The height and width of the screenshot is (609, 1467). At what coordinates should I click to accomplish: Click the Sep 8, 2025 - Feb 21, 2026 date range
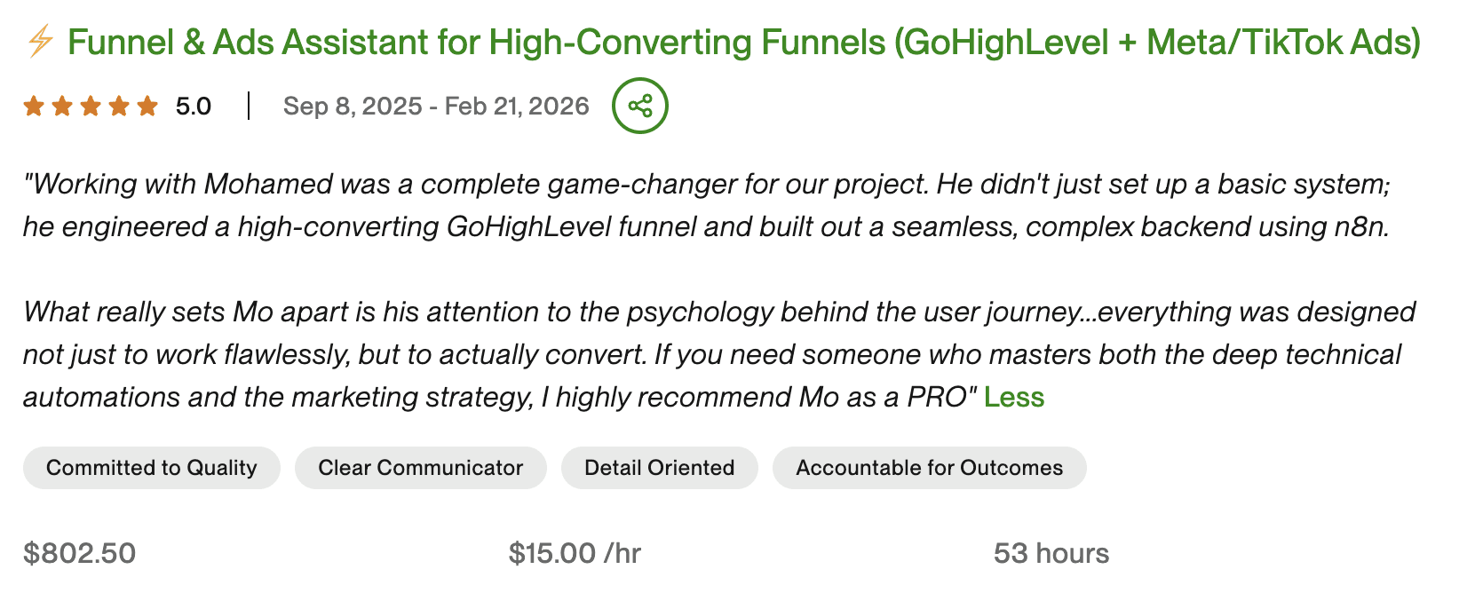click(435, 105)
